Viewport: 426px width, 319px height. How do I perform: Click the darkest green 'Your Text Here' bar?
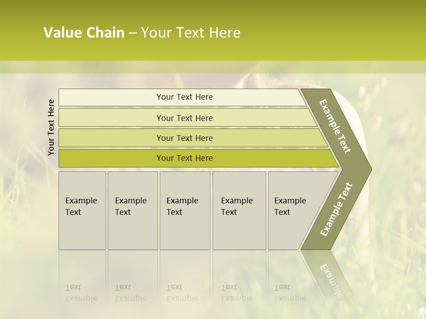click(184, 158)
